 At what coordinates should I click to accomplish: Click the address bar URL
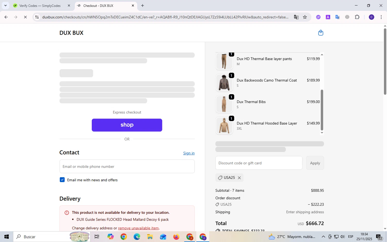[165, 17]
